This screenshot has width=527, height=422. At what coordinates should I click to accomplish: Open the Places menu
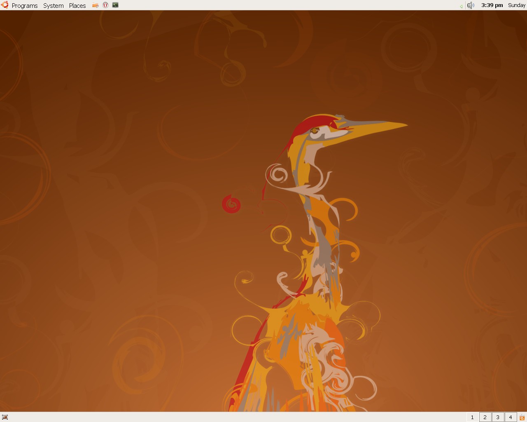pyautogui.click(x=77, y=5)
